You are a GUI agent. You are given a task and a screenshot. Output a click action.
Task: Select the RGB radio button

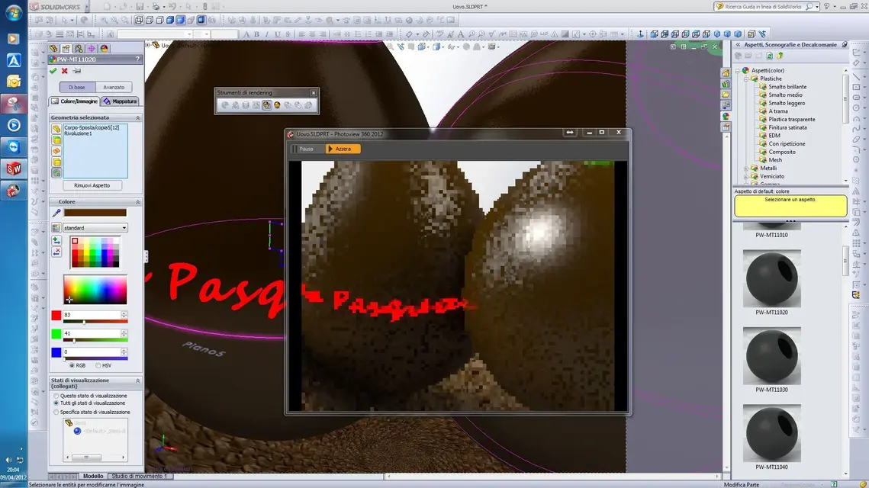point(72,365)
